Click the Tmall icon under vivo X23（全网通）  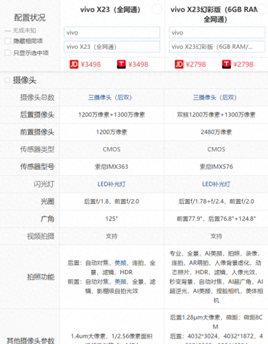pos(121,64)
